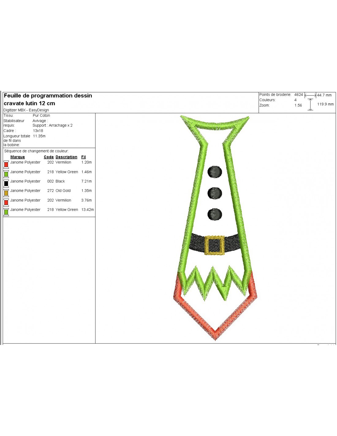Viewport: 337px width, 436px height.
Task: Click the design title 'cravate lutin 12 cm'
Action: point(29,103)
